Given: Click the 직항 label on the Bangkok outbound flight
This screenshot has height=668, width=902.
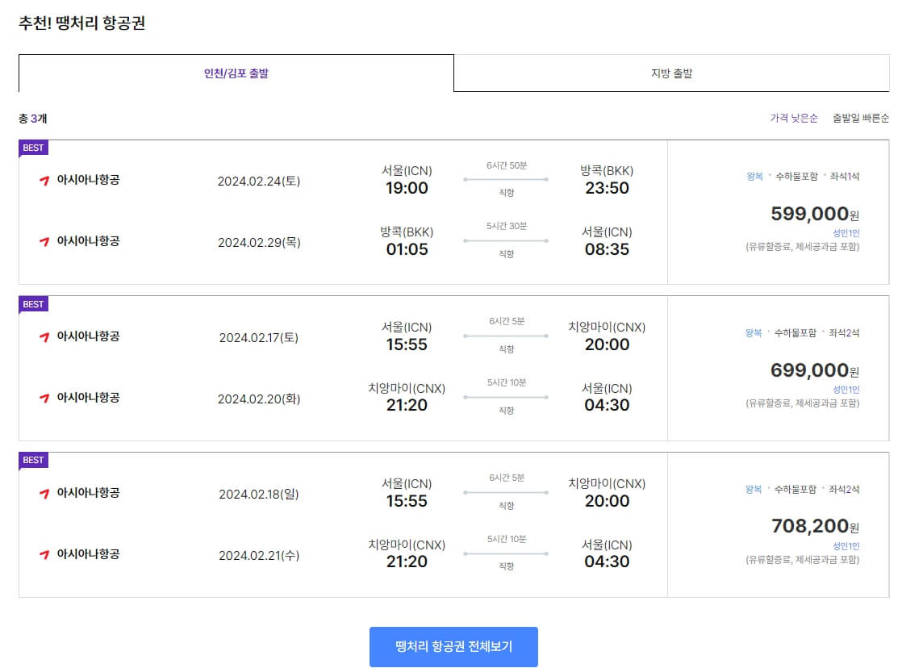Looking at the screenshot, I should tap(505, 192).
